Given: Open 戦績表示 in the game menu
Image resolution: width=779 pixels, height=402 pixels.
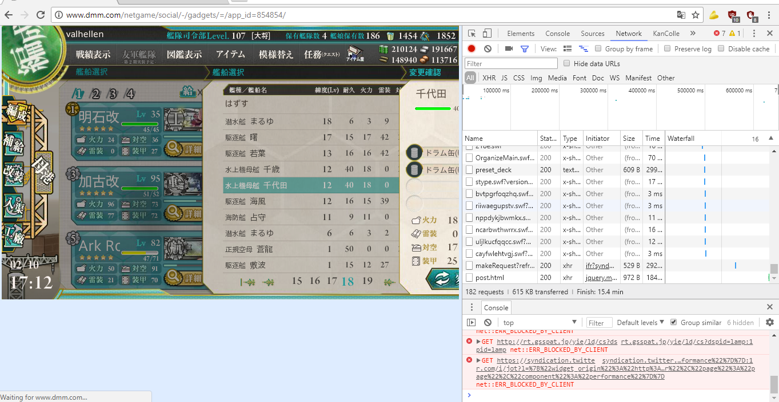Looking at the screenshot, I should point(93,55).
